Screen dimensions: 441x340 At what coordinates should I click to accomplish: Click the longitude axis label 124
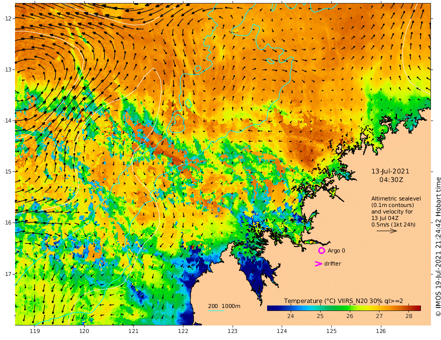[x=282, y=331]
